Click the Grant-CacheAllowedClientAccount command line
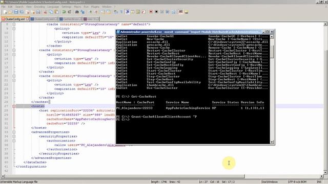The width and height of the screenshot is (328, 184). pos(156,117)
